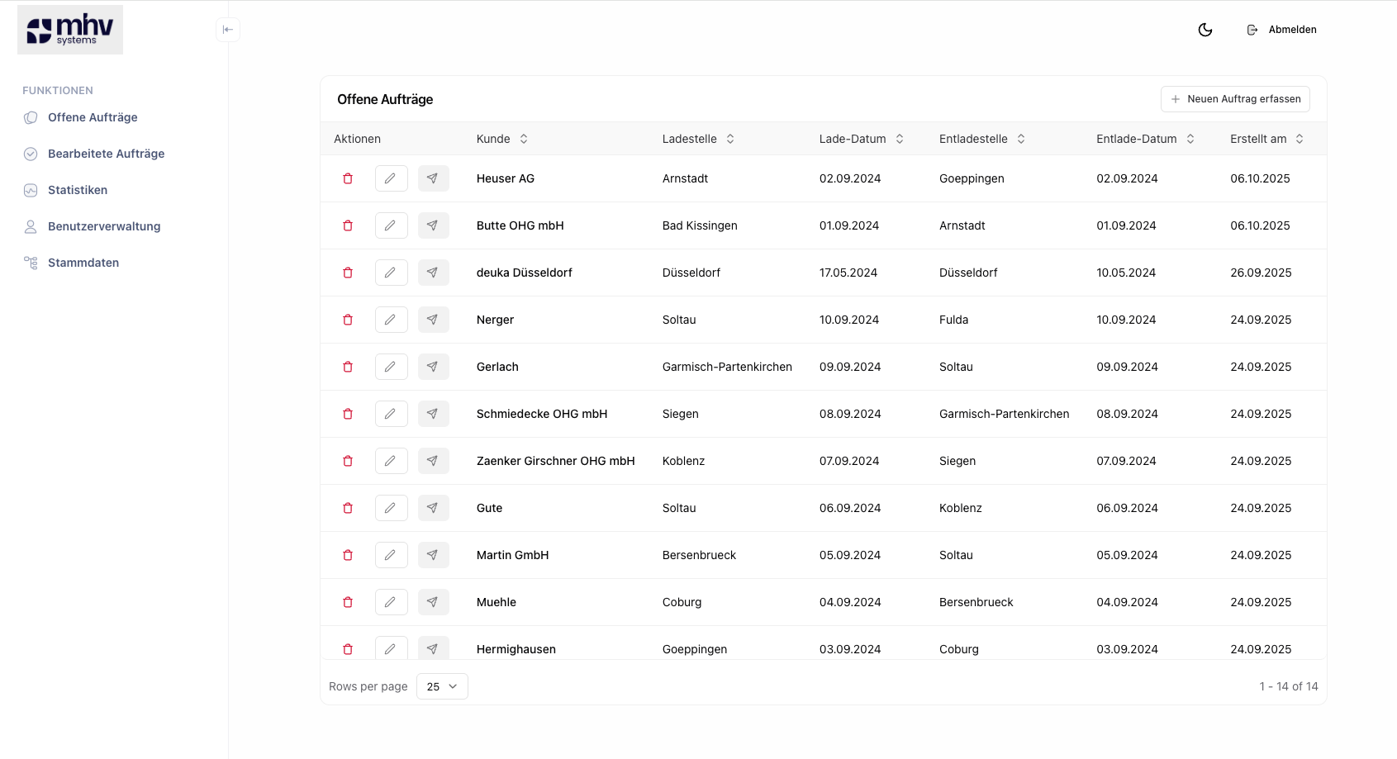Edit the Muehle order entry

click(x=391, y=602)
